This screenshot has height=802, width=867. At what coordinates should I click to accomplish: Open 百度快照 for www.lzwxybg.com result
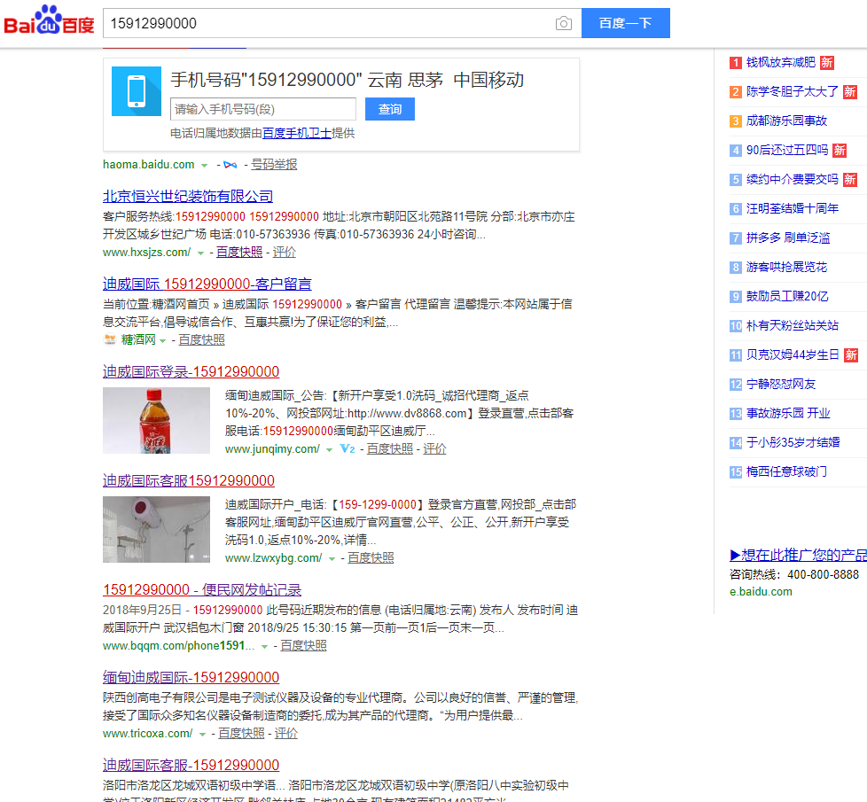tap(371, 557)
